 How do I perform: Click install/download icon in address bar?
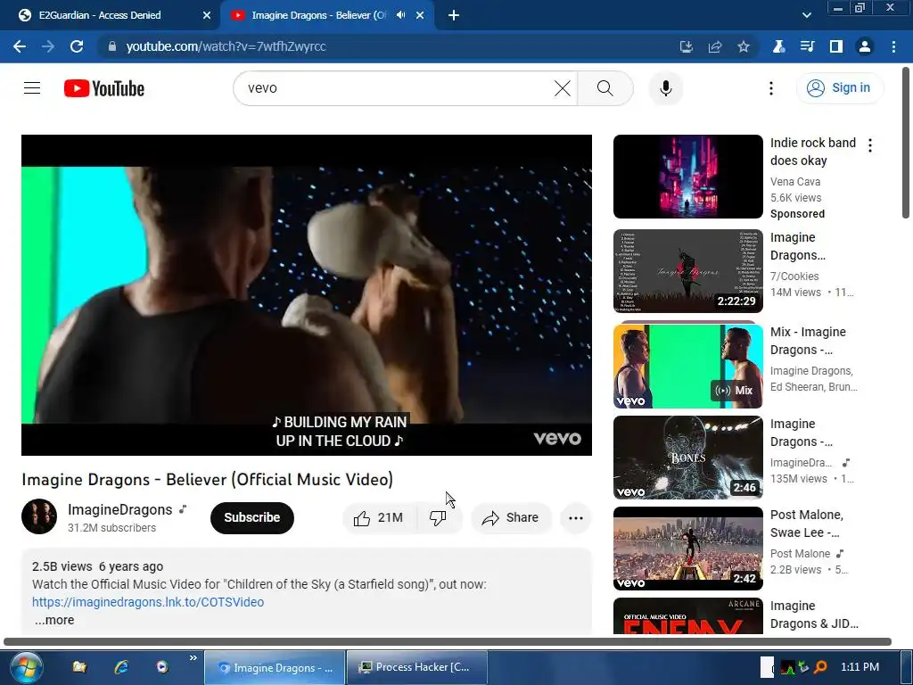click(x=686, y=46)
